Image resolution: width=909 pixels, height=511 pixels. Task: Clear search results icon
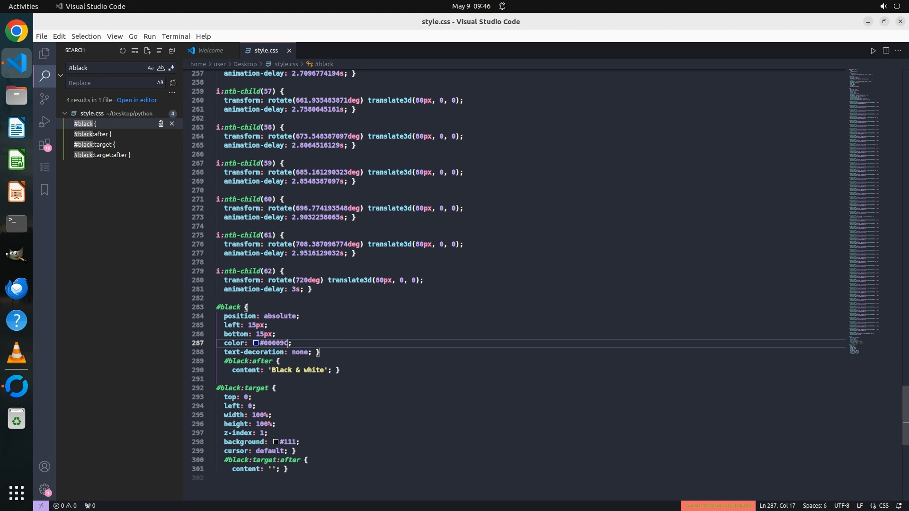coord(135,51)
